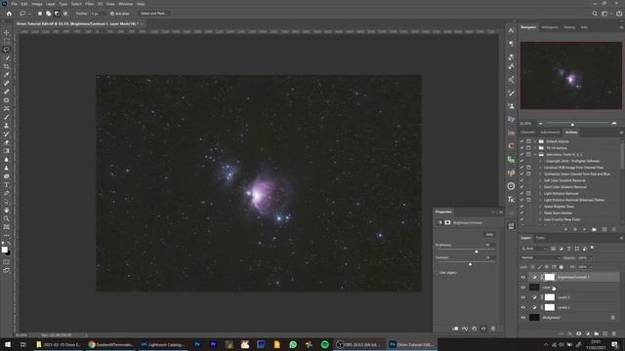Choose New Selection mode in options bar
This screenshot has width=625, height=351.
pos(40,13)
